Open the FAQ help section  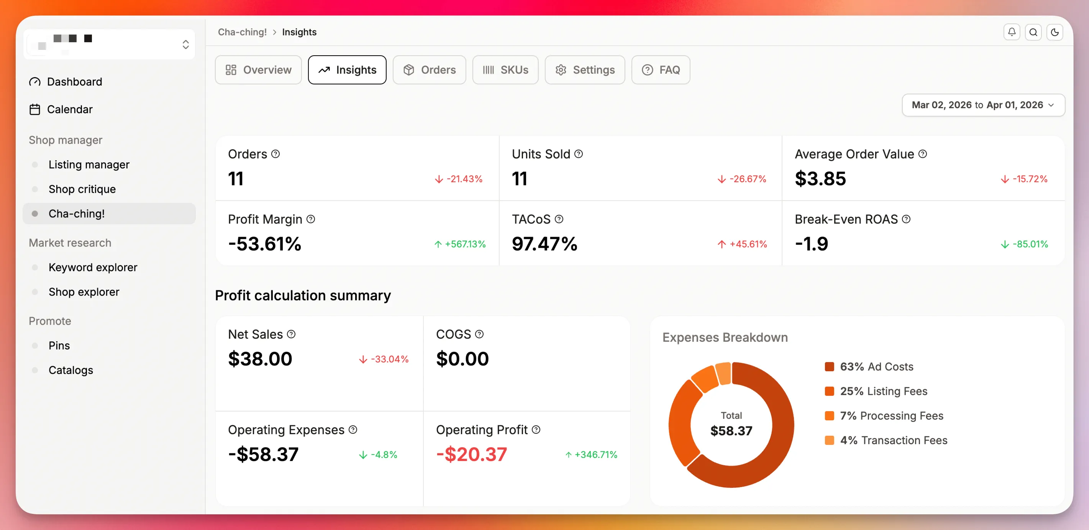tap(660, 70)
